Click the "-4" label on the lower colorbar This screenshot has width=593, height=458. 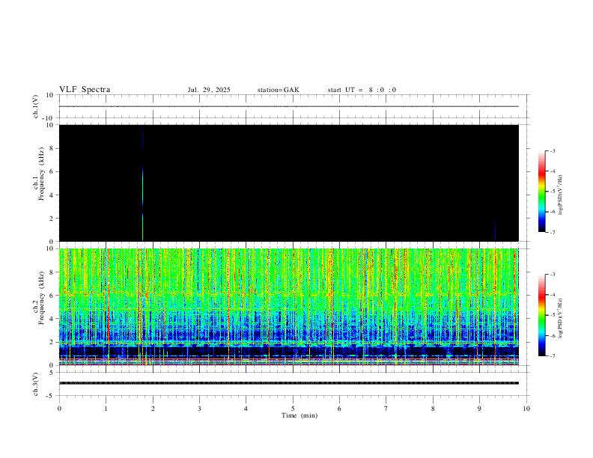[552, 294]
